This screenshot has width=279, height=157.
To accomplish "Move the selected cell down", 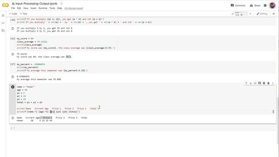I will (x=251, y=83).
